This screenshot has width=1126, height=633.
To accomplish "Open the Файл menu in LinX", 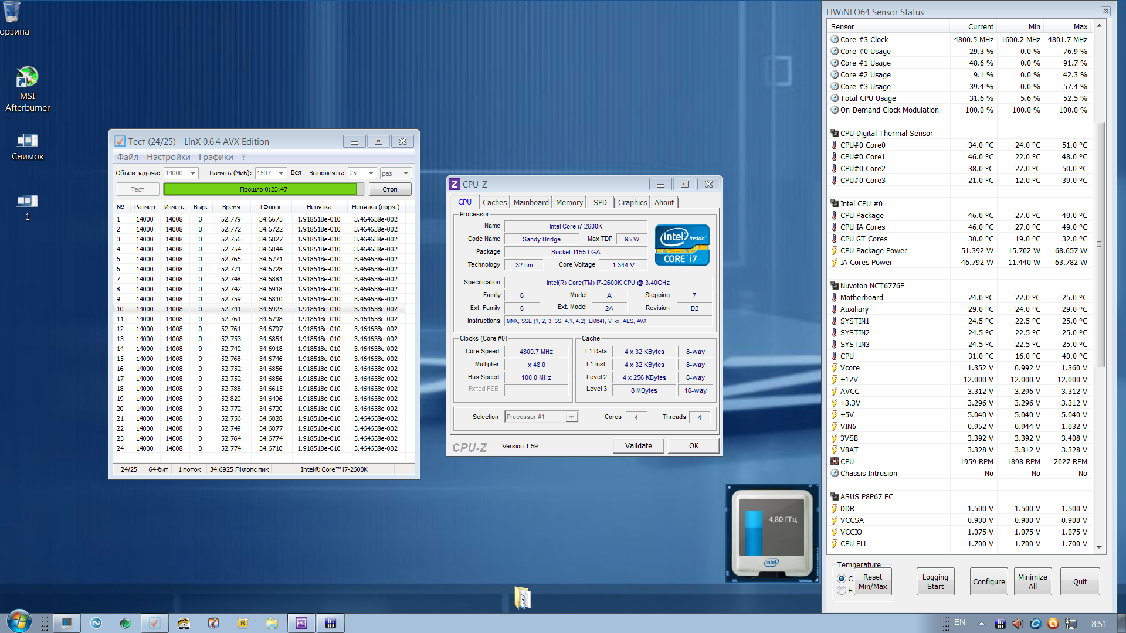I will (x=127, y=157).
